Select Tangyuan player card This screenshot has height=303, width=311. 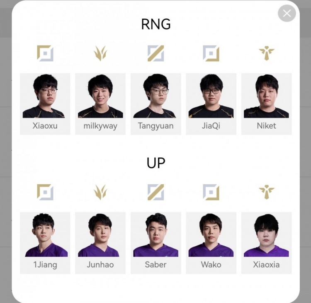(x=155, y=104)
